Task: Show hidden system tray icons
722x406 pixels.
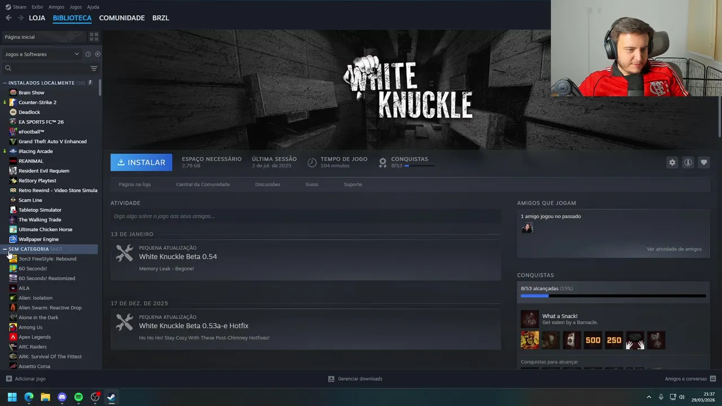Action: (x=649, y=397)
